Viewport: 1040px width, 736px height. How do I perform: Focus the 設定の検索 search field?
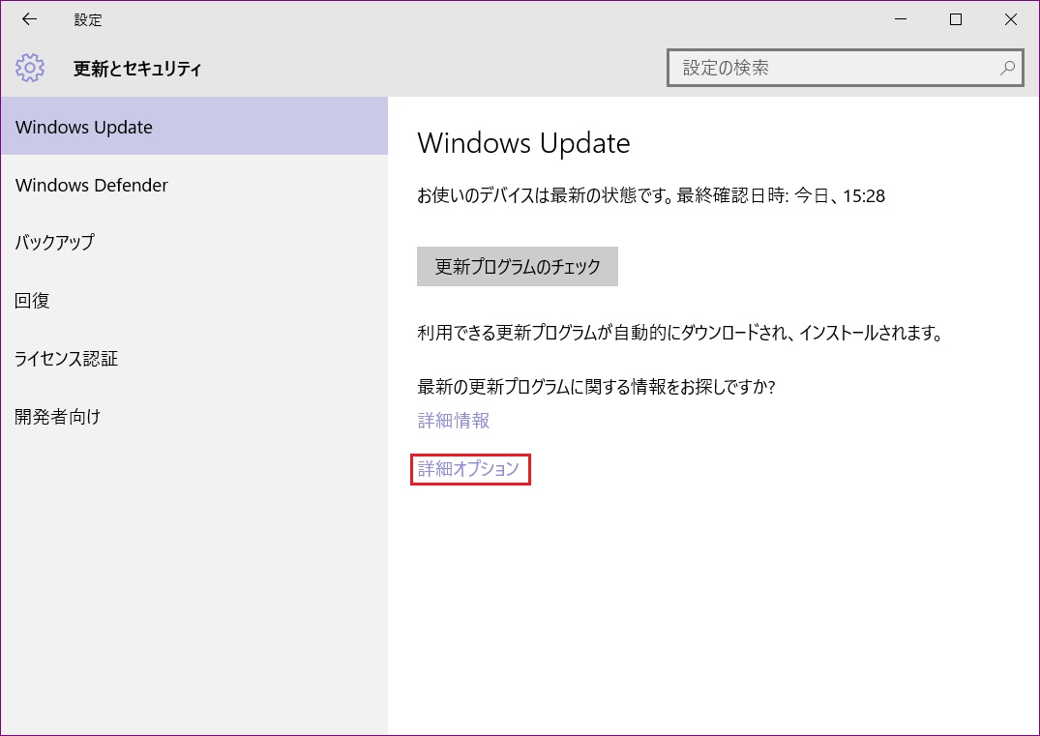(845, 68)
